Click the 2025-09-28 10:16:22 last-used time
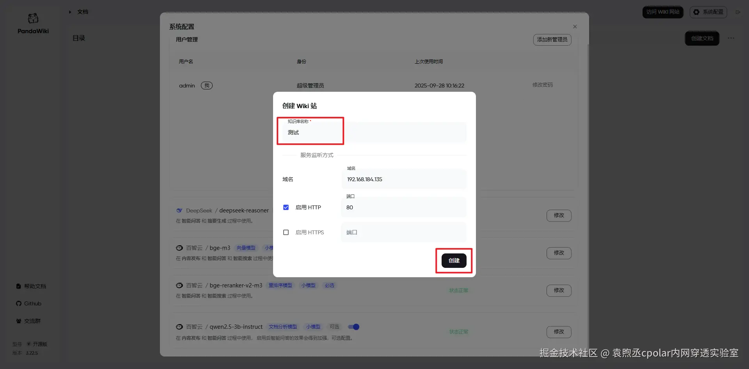The height and width of the screenshot is (369, 749). point(439,86)
